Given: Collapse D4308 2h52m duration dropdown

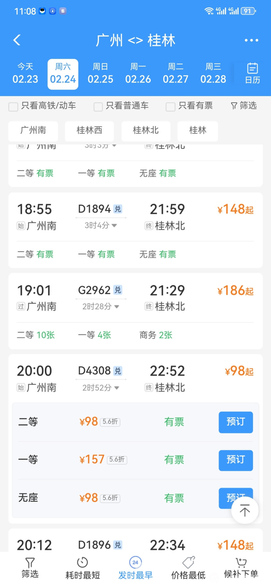Looking at the screenshot, I should (x=117, y=388).
